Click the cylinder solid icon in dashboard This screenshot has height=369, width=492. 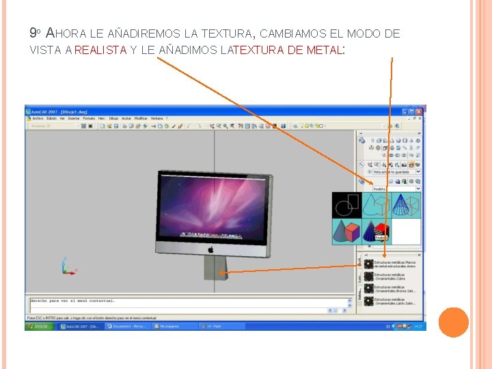point(405,141)
